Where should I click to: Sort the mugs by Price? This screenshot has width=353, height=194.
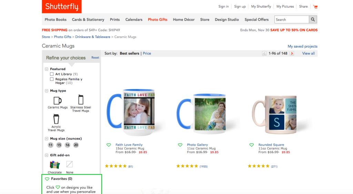pyautogui.click(x=147, y=54)
